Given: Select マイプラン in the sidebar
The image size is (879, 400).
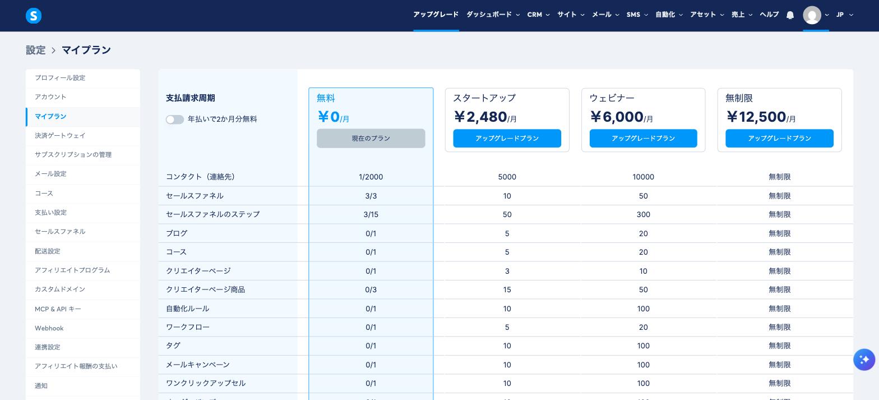Looking at the screenshot, I should tap(83, 117).
